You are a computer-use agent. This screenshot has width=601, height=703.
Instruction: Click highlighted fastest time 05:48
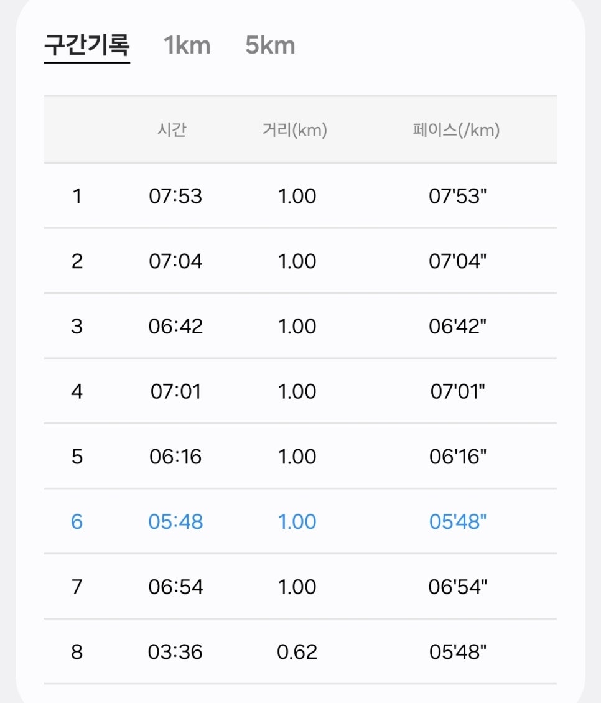click(x=175, y=521)
